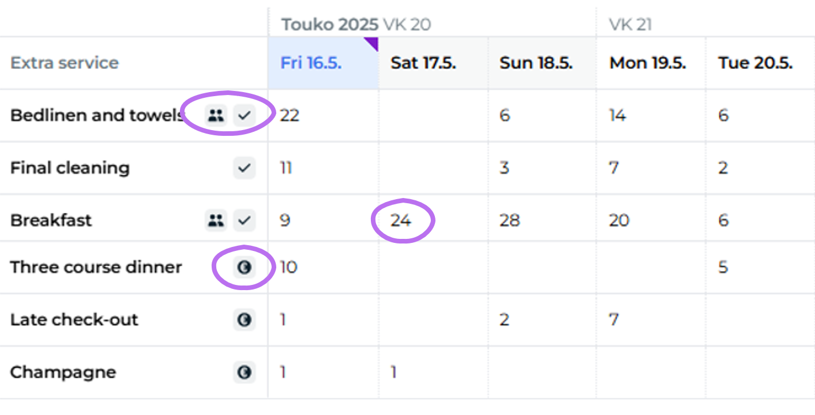Image resolution: width=815 pixels, height=415 pixels.
Task: Click the people icon beside Bedlinen and towels
Action: click(216, 115)
